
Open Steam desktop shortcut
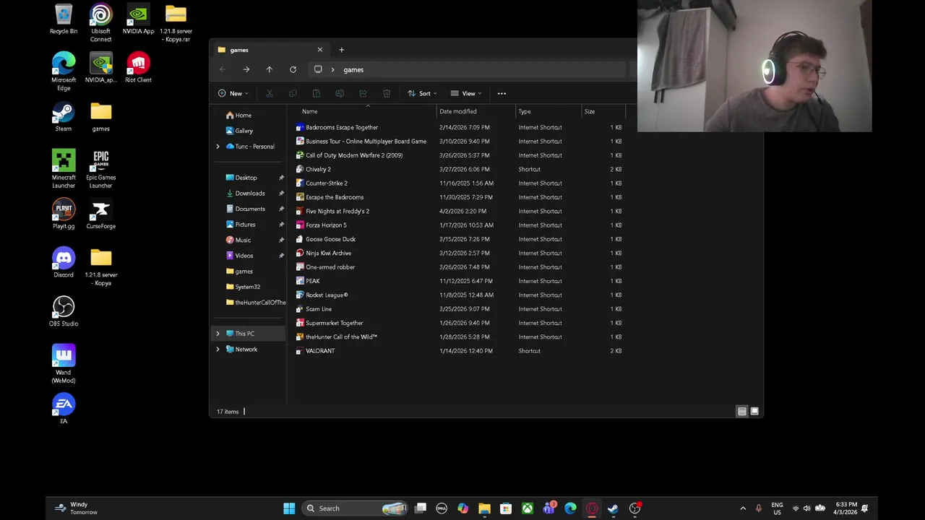pyautogui.click(x=64, y=117)
